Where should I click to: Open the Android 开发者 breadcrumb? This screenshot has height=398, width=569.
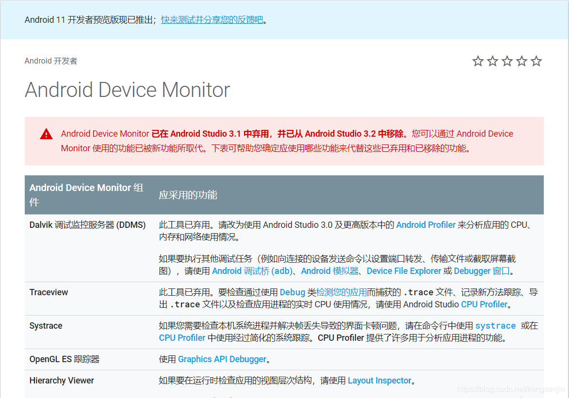point(51,61)
